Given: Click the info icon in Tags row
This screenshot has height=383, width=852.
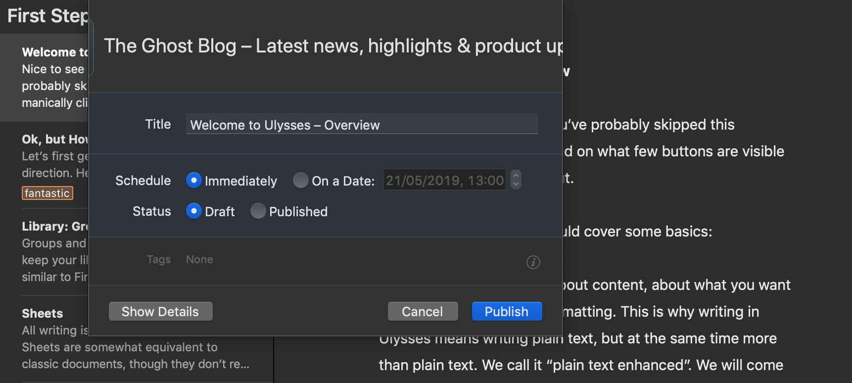Looking at the screenshot, I should tap(533, 262).
